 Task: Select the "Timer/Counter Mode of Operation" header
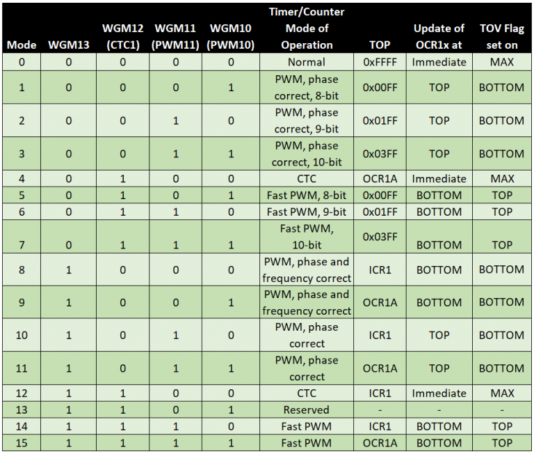(307, 29)
